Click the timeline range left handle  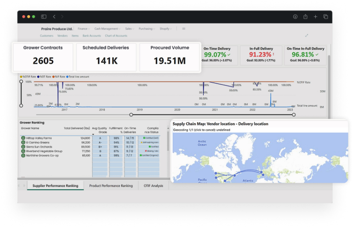[131, 115]
